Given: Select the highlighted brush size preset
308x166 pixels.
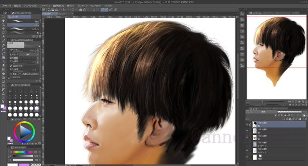Looking at the screenshot, I should [x=37, y=109].
